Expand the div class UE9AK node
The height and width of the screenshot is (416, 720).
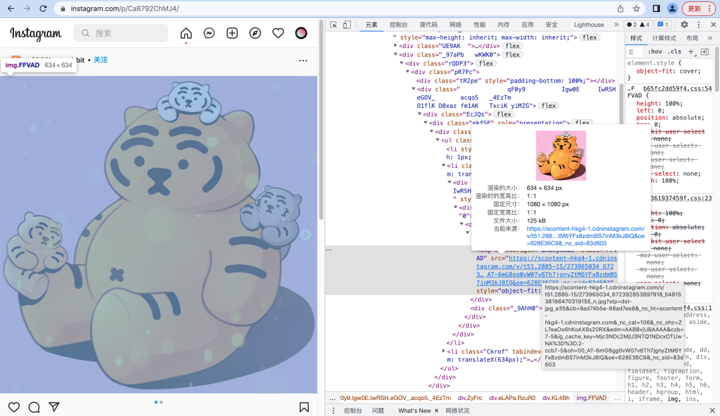396,46
